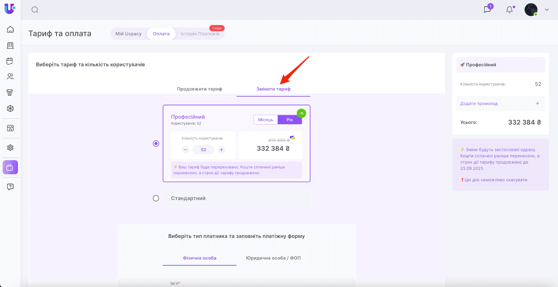The image size is (558, 287).
Task: Open chat messages icon with badge
Action: pos(488,9)
